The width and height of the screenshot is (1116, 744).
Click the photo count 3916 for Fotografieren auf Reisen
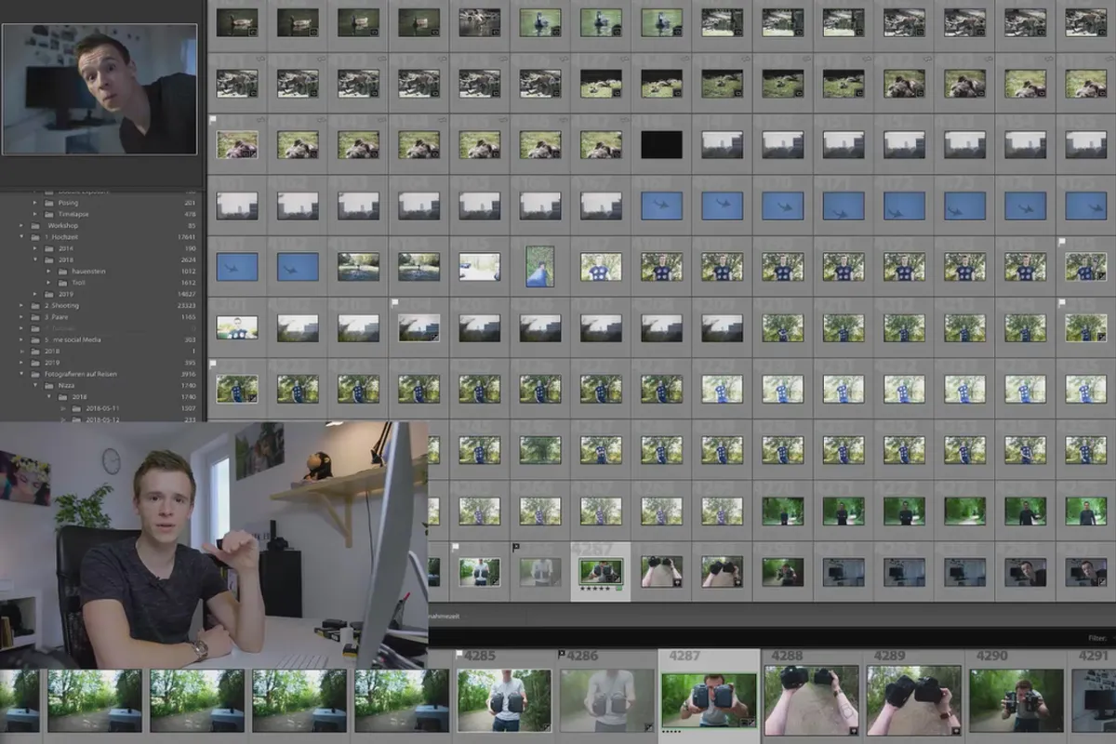[x=189, y=374]
